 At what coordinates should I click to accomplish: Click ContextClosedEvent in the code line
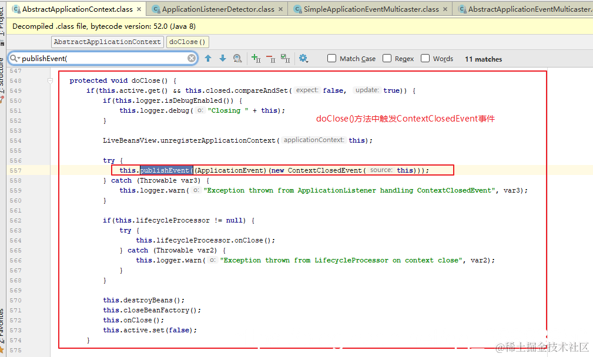point(325,170)
